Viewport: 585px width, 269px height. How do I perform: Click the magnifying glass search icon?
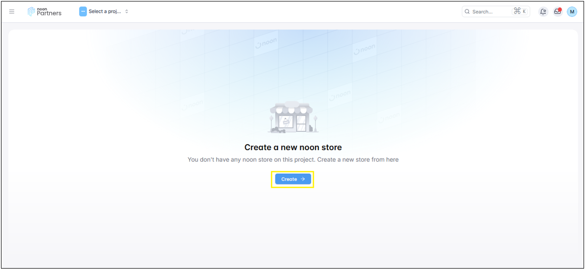coord(467,11)
